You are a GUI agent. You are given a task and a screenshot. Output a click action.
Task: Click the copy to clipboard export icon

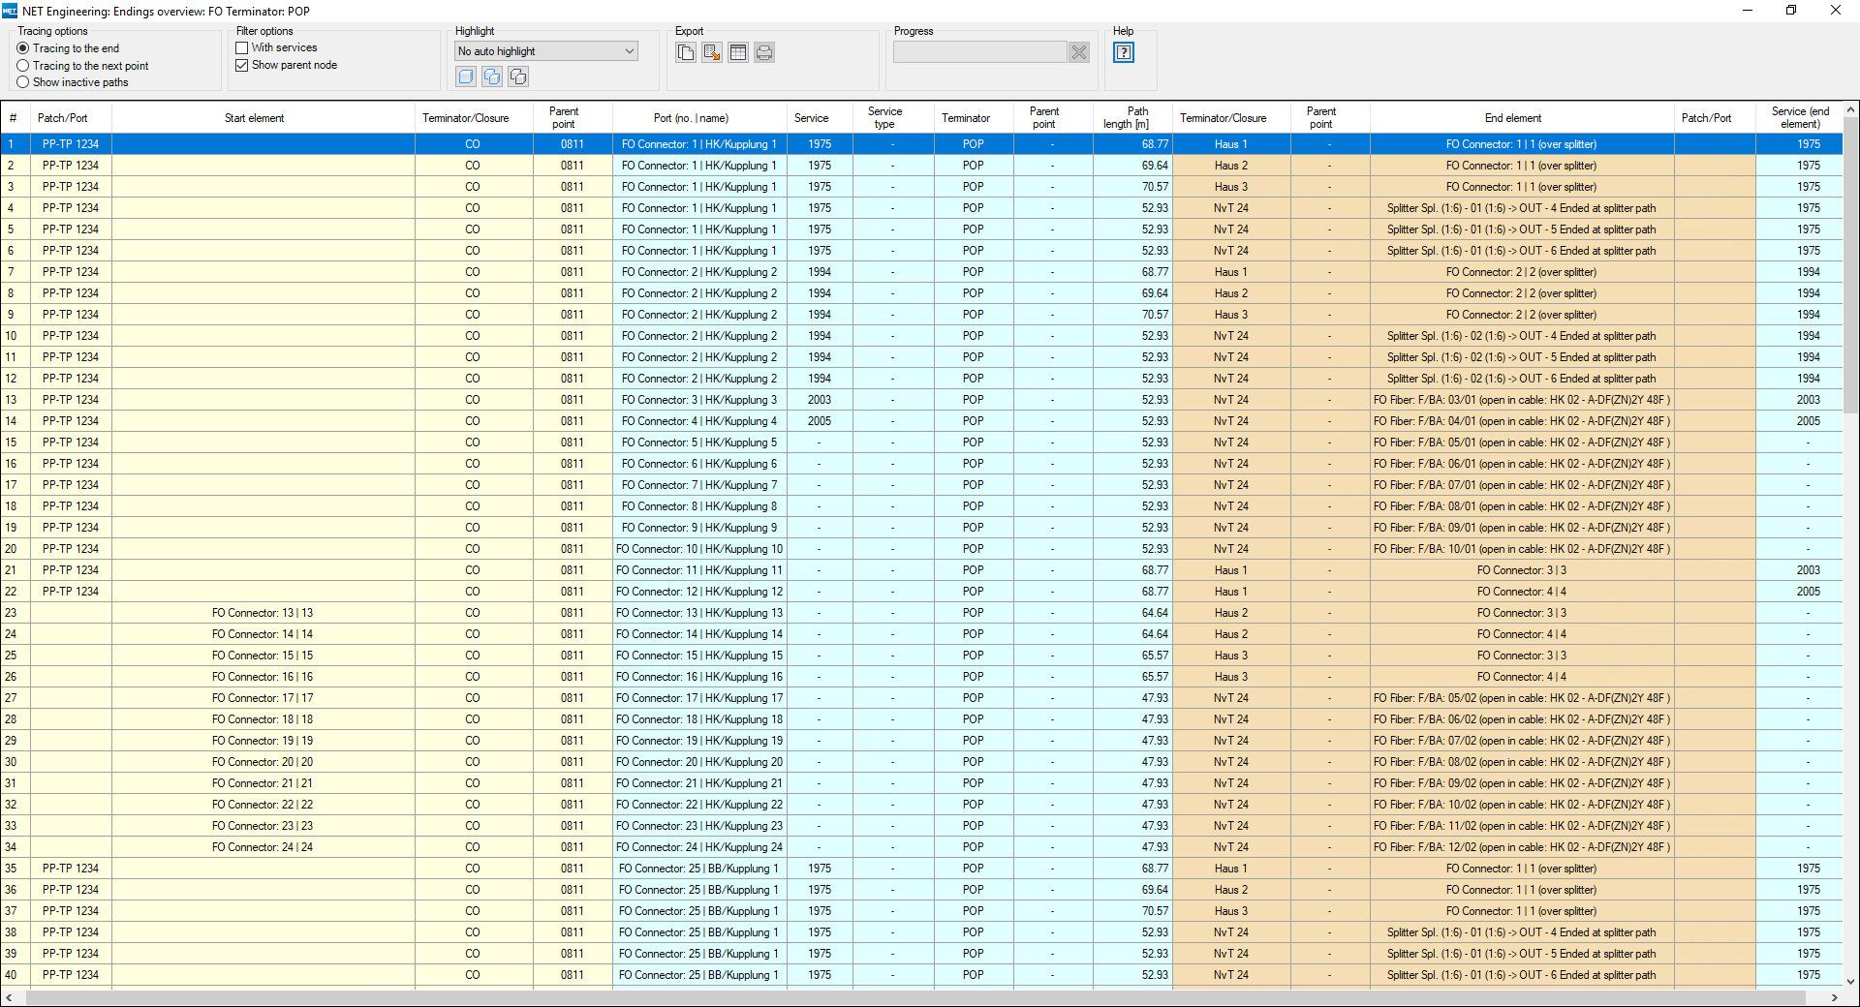[x=686, y=53]
